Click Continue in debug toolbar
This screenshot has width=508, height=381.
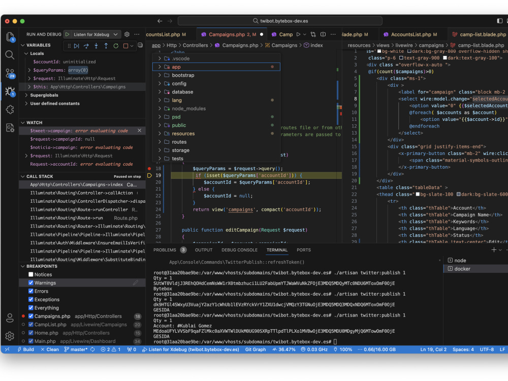pyautogui.click(x=77, y=46)
